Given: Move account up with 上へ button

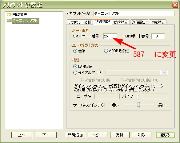Looking at the screenshot, I should [x=22, y=135].
